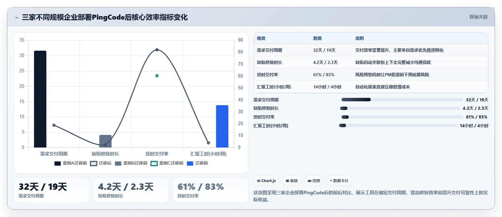Click the icon inside the Chart.js chip
Image resolution: width=502 pixels, height=217 pixels.
(x=259, y=181)
